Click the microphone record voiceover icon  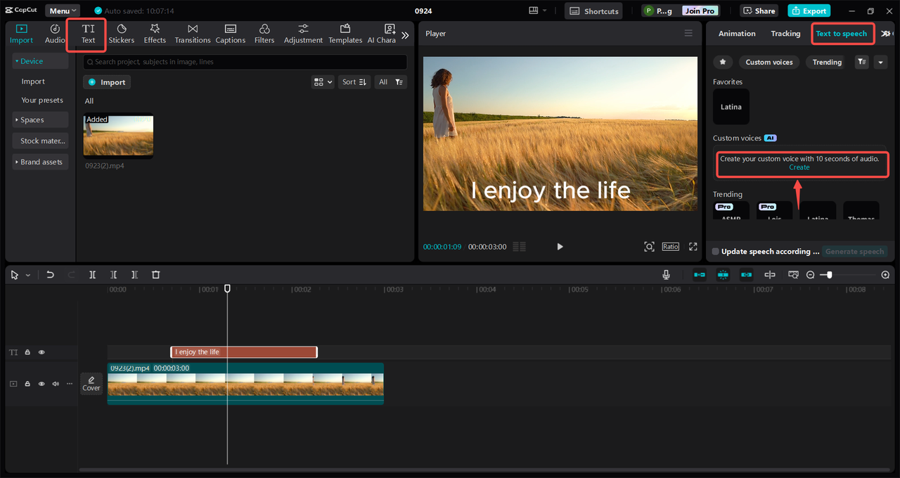click(x=666, y=275)
